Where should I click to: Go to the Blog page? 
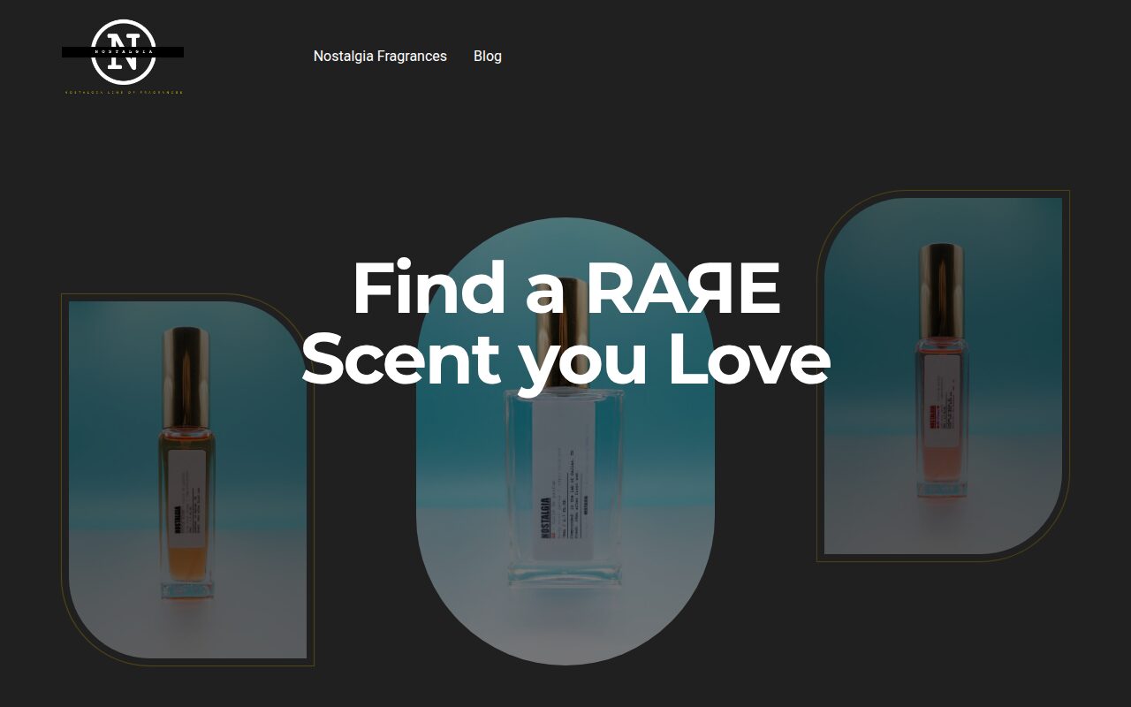[488, 56]
